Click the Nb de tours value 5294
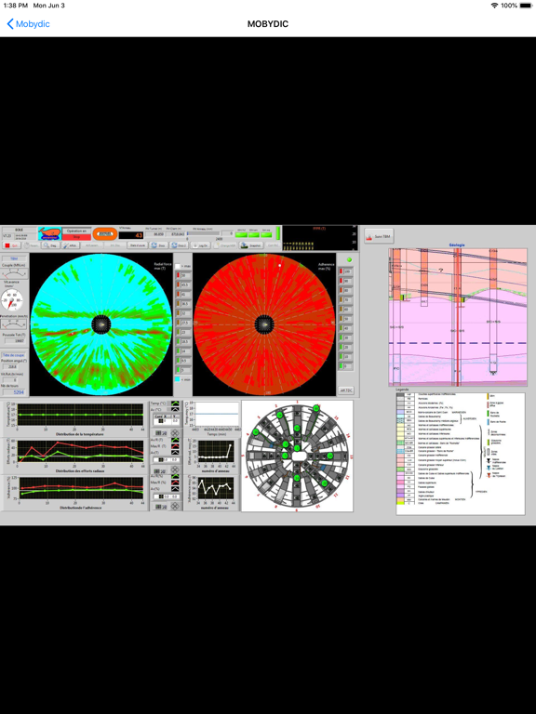The height and width of the screenshot is (714, 536). tap(15, 392)
